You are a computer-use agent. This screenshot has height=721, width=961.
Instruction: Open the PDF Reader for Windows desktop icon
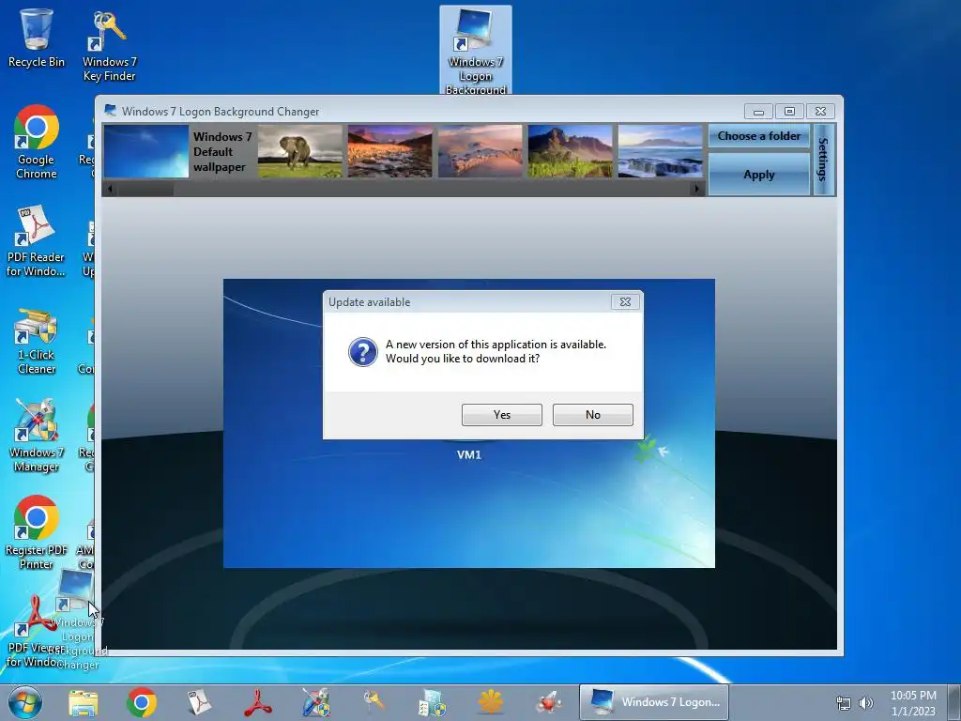coord(36,240)
